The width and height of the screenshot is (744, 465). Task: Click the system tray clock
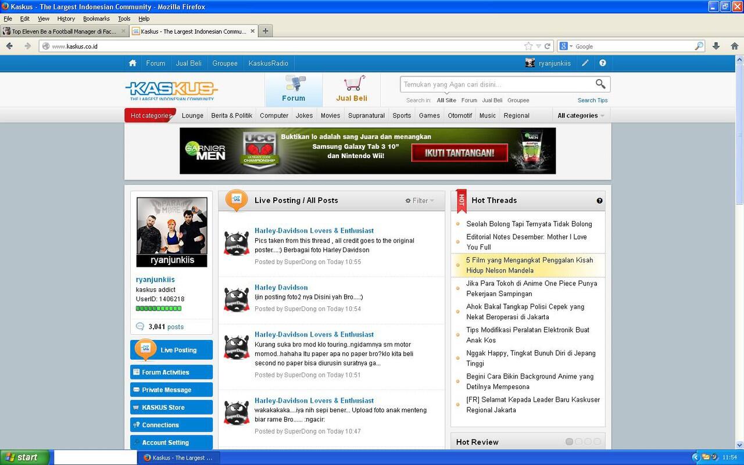point(729,457)
